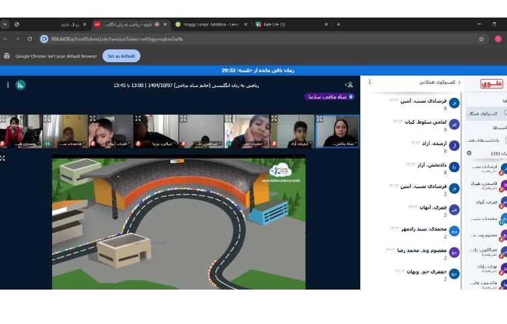The width and height of the screenshot is (507, 324).
Task: Fullscreen the webcam of child in red sweater
Action: (x=3, y=119)
